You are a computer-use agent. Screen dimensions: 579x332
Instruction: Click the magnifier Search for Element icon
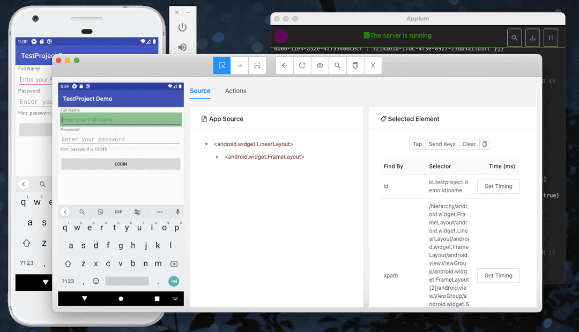pyautogui.click(x=337, y=65)
